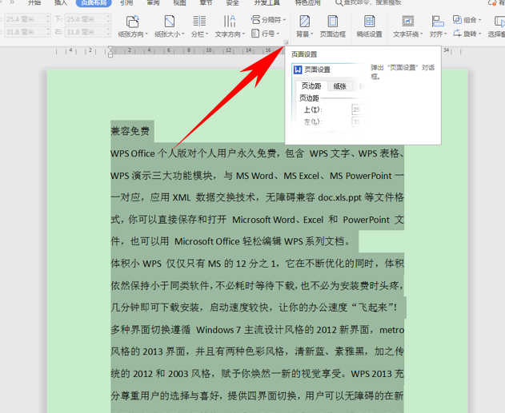Open the 选择窗格 selection pane
Screen dimensions: 505x413
coord(496,26)
